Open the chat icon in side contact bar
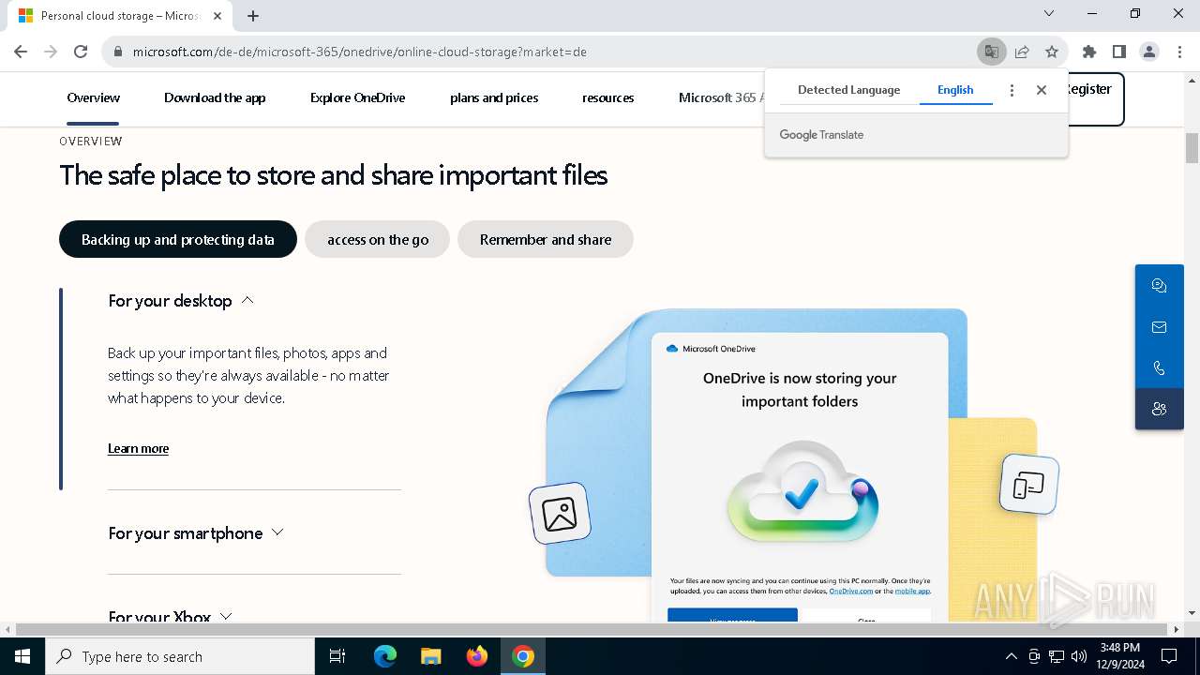1200x675 pixels. pyautogui.click(x=1159, y=286)
